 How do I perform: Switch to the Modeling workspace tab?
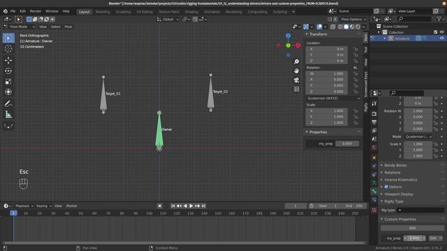[x=103, y=12]
